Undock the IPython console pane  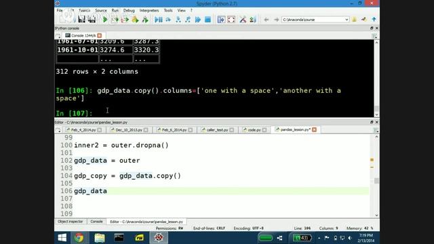(372, 28)
